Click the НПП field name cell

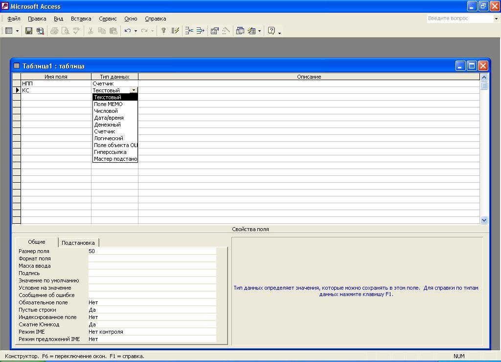(x=56, y=84)
